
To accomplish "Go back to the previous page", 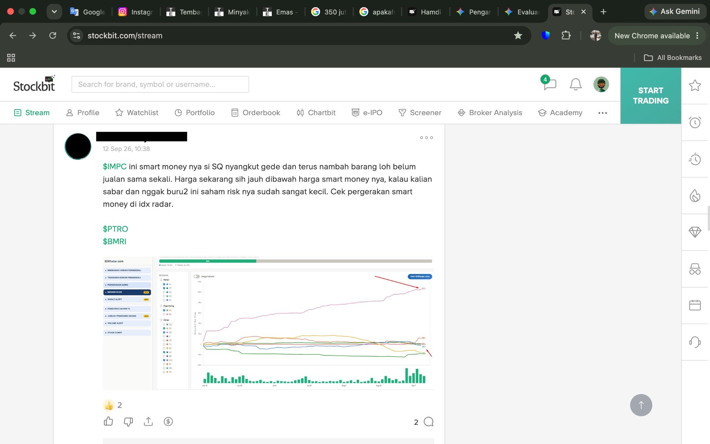I will coord(13,36).
